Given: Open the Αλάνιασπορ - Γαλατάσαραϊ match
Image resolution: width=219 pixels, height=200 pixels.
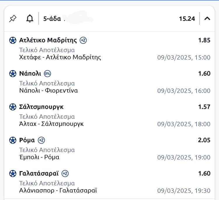Looking at the screenshot, I should pos(58,190).
